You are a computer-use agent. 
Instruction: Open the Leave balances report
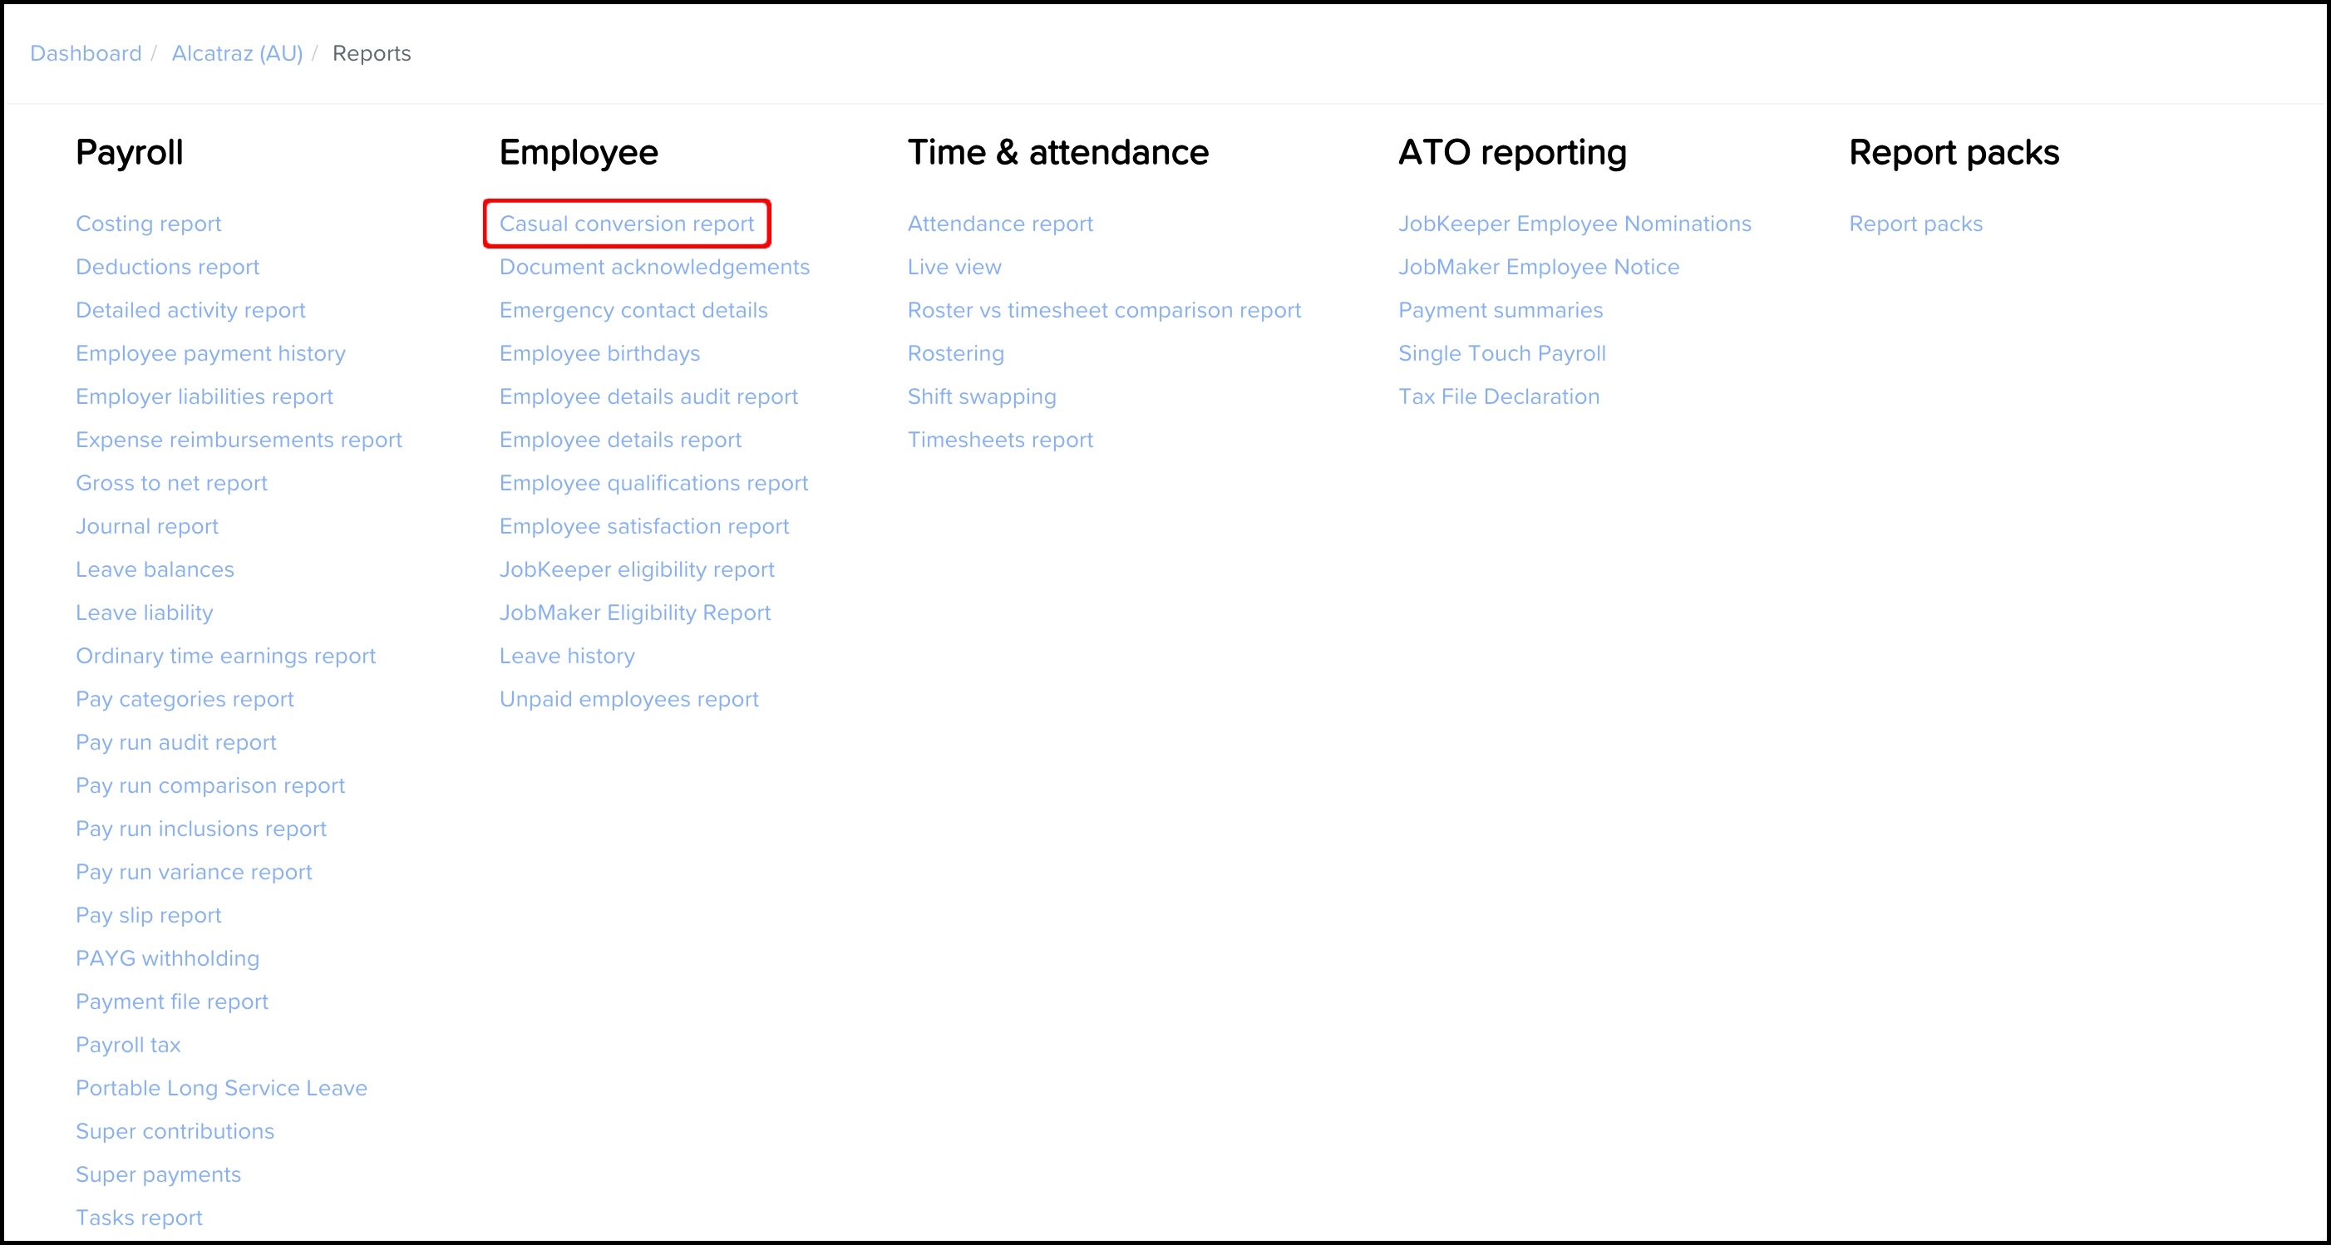154,567
